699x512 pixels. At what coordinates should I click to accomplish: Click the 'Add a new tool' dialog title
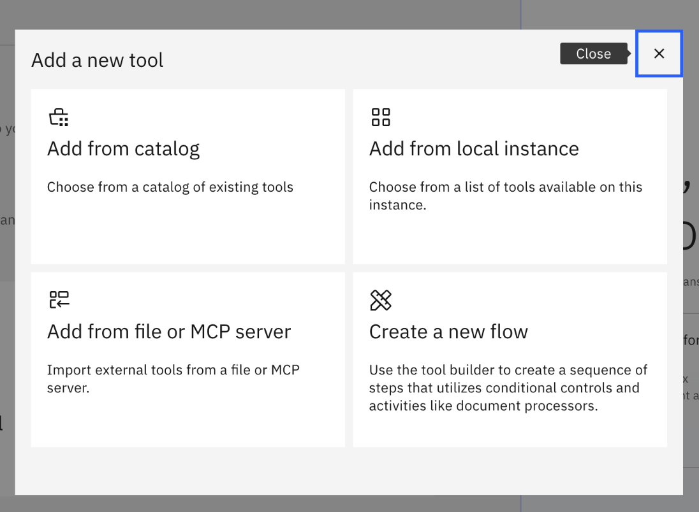click(x=98, y=60)
